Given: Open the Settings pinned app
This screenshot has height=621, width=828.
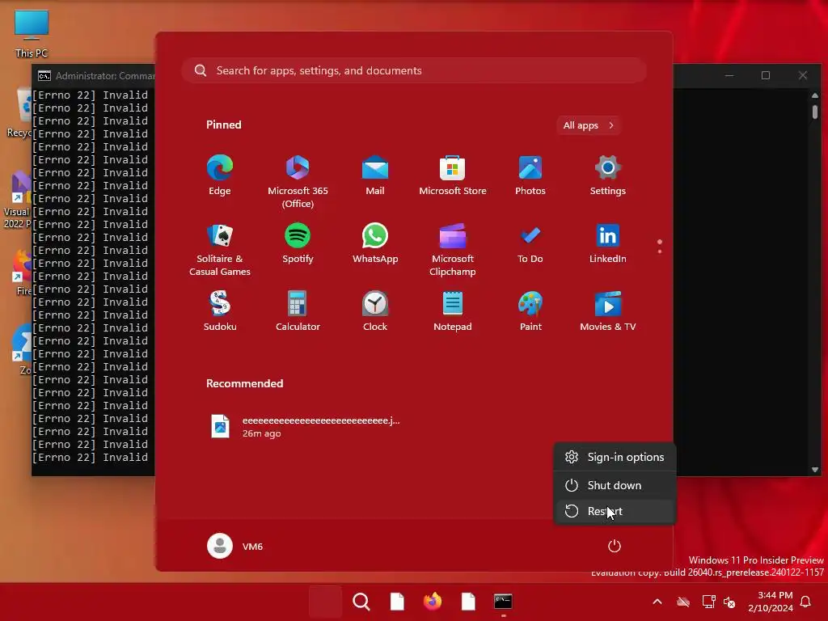Looking at the screenshot, I should (608, 175).
